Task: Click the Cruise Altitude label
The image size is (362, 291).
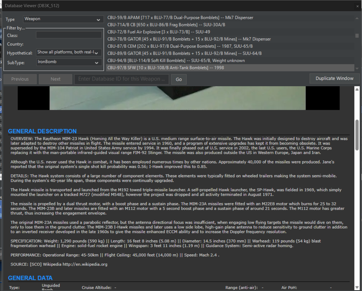Action: pos(97,288)
